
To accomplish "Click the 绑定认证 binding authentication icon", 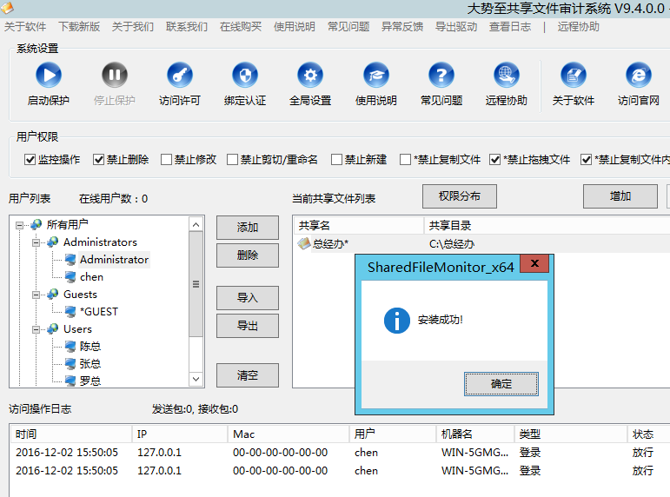I will (x=245, y=76).
